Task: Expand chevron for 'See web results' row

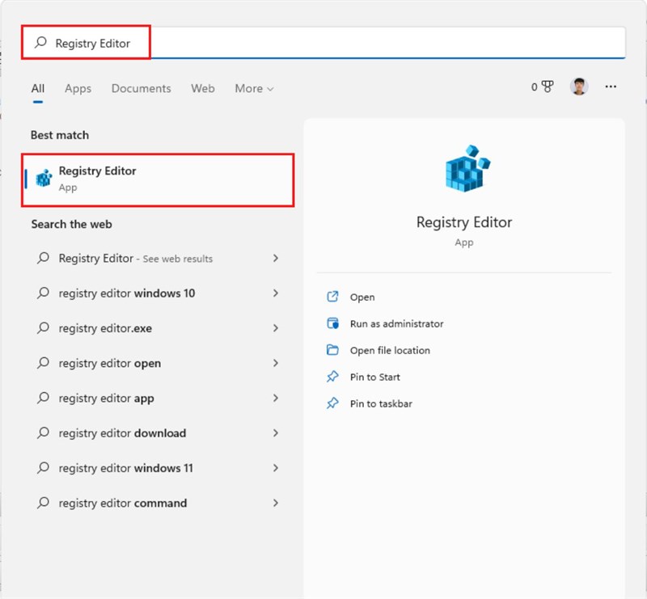Action: click(276, 258)
